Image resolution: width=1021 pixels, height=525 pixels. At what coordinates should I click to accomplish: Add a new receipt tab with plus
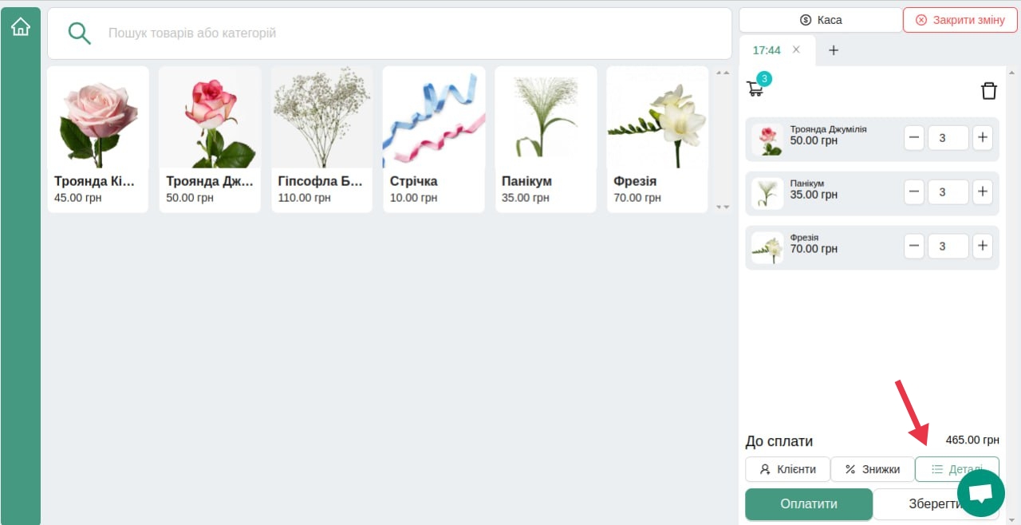tap(834, 50)
